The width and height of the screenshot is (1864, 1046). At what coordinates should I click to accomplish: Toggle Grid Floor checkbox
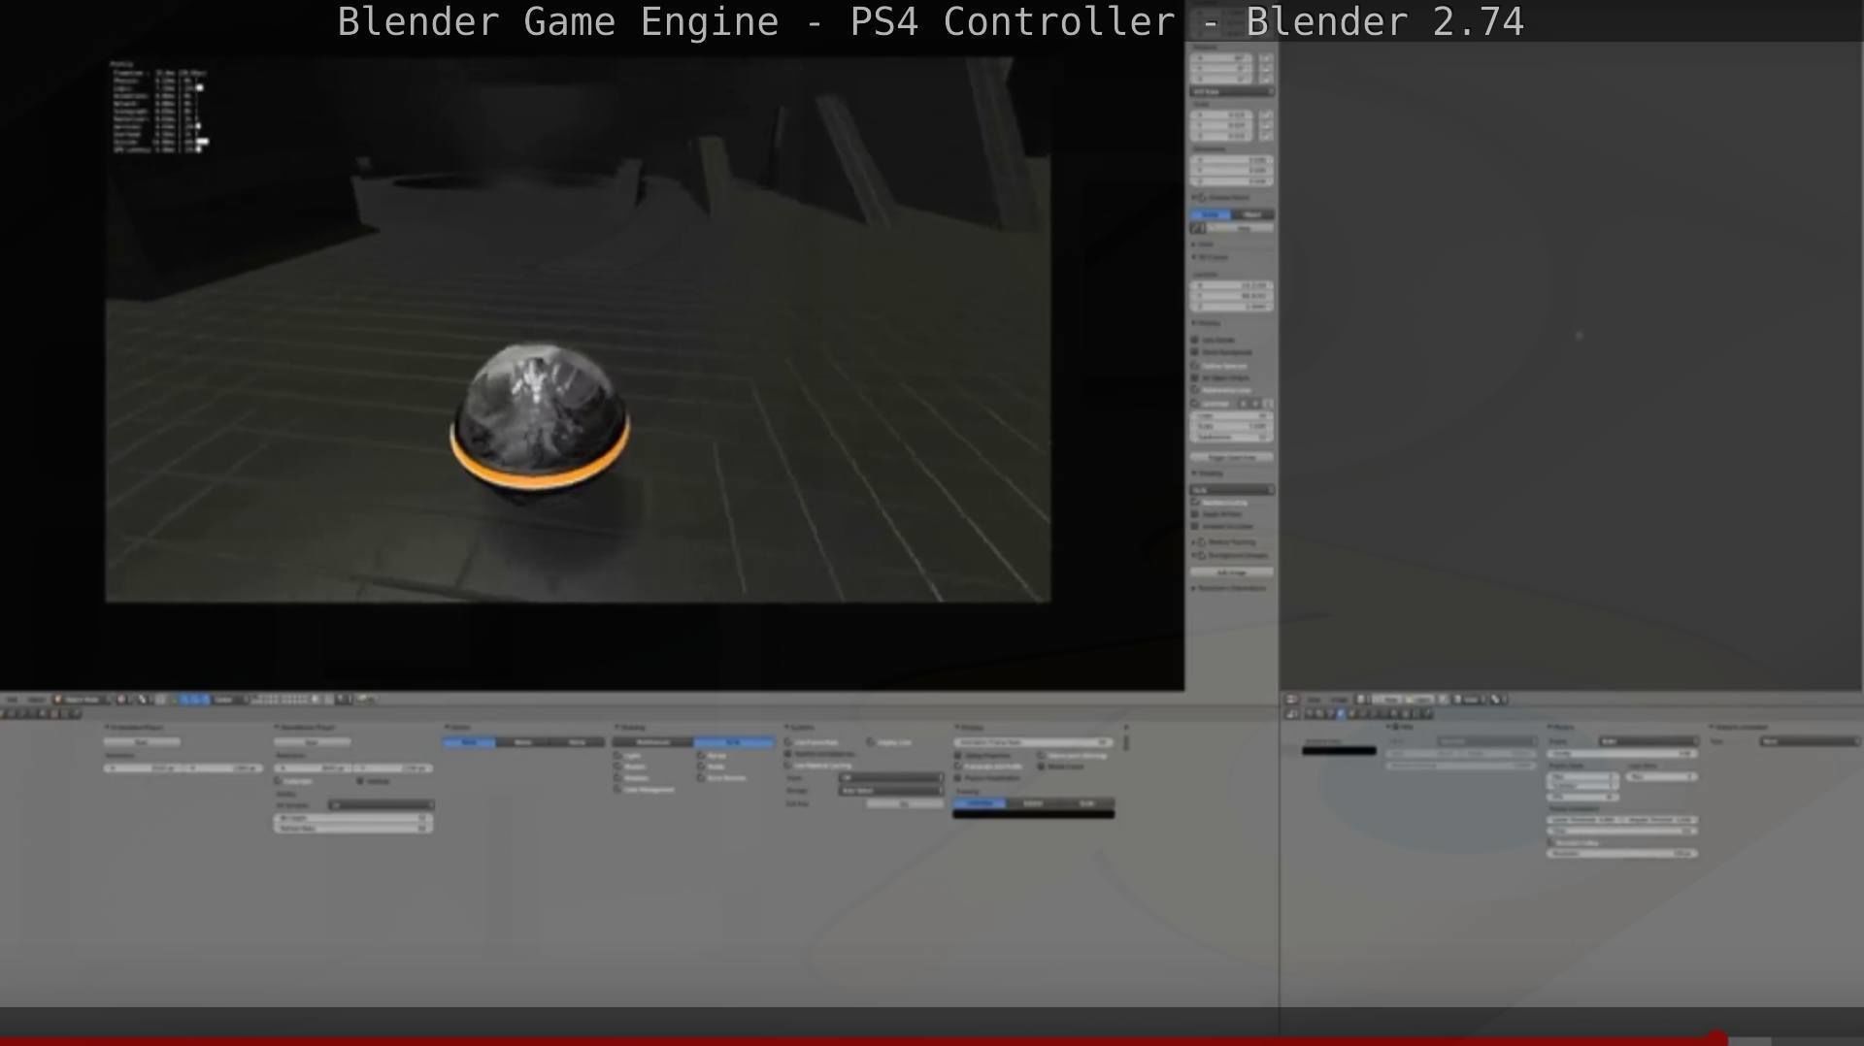pyautogui.click(x=1196, y=403)
